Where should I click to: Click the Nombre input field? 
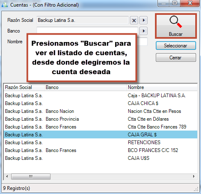(142, 42)
